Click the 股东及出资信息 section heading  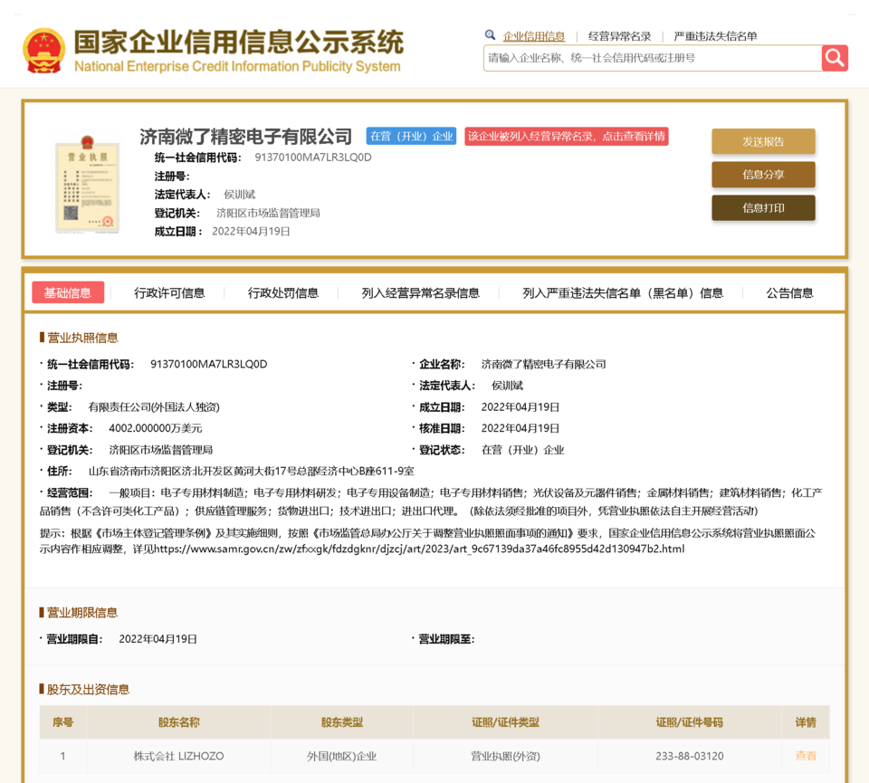(x=88, y=690)
